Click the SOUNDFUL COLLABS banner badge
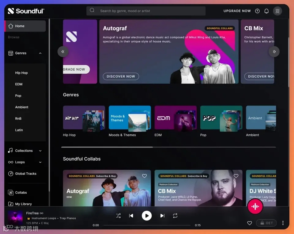Image resolution: width=294 pixels, height=234 pixels. [x=220, y=28]
